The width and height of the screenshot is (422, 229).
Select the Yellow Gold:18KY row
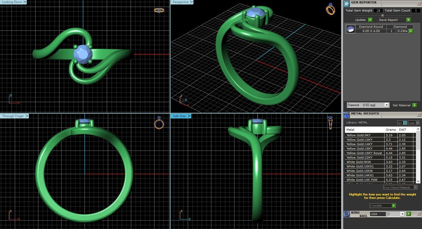380,149
